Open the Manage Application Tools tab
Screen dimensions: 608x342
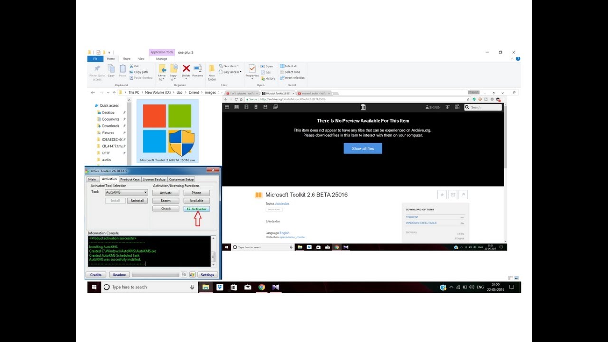tap(162, 59)
